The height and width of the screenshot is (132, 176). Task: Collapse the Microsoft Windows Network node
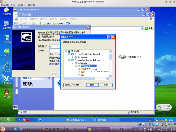click(69, 54)
